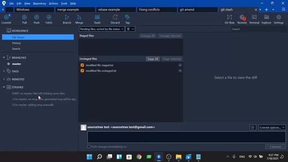Click the Unstage All button
The width and height of the screenshot is (288, 162).
(x=148, y=36)
